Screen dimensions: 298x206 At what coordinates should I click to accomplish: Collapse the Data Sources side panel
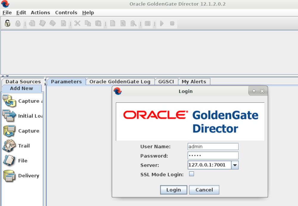pyautogui.click(x=45, y=80)
